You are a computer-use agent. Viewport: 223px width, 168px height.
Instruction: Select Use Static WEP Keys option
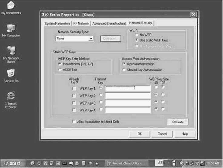click(137, 40)
